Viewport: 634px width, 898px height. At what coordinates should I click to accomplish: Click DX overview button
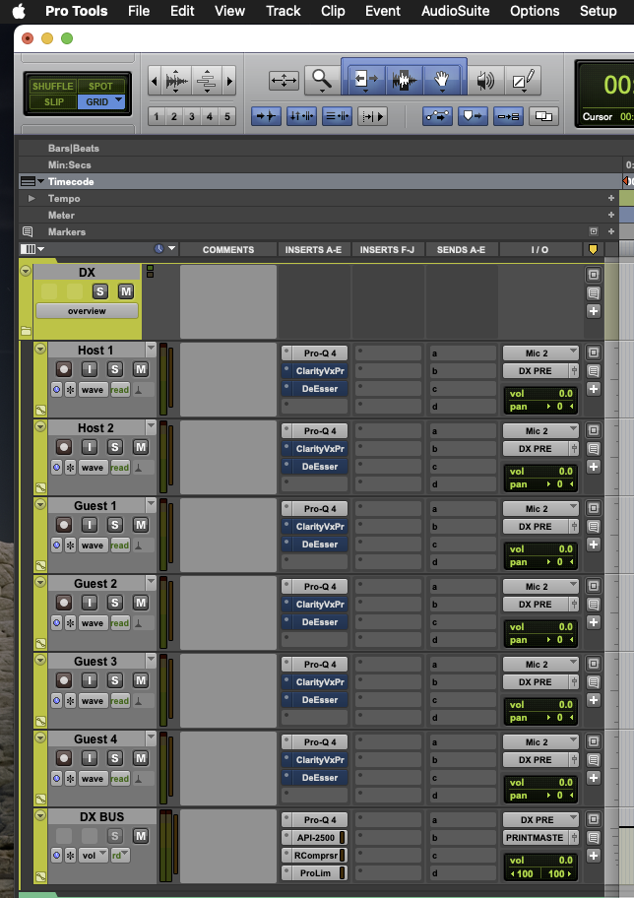pyautogui.click(x=87, y=311)
